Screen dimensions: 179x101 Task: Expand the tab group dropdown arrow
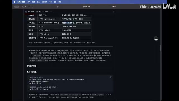26,6
